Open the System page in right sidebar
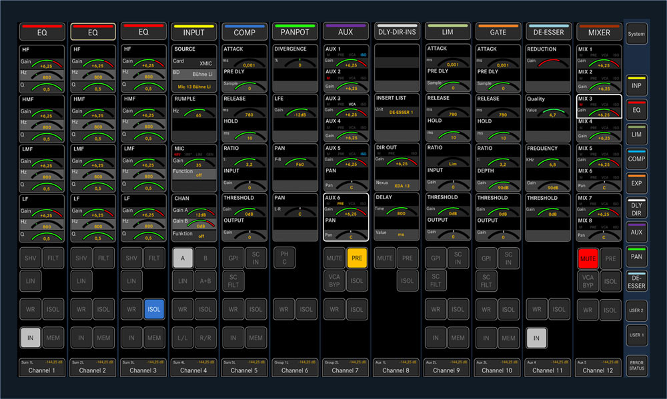Screen dimensions: 667x399 pyautogui.click(x=636, y=34)
